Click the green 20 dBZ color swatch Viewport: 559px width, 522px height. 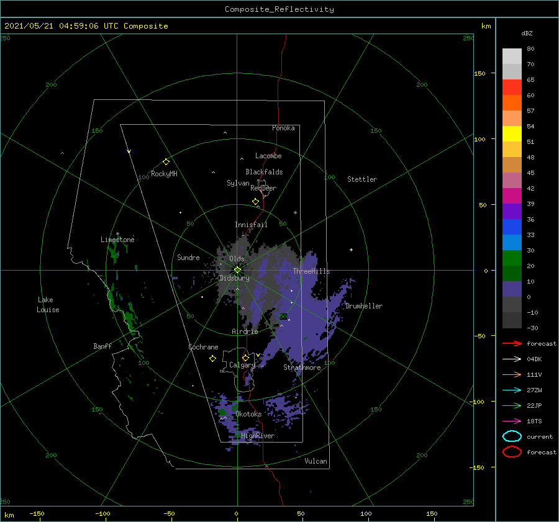click(x=512, y=258)
